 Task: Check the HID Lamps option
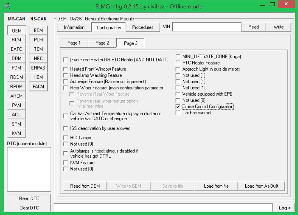(66, 138)
